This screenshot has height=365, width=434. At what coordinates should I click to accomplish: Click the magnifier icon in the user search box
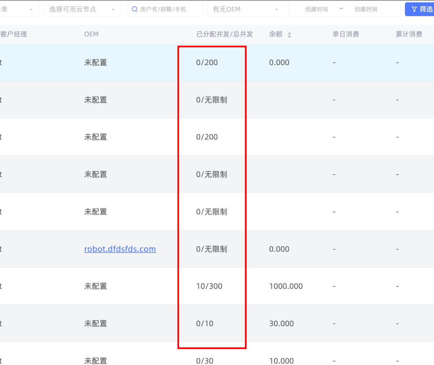(135, 9)
